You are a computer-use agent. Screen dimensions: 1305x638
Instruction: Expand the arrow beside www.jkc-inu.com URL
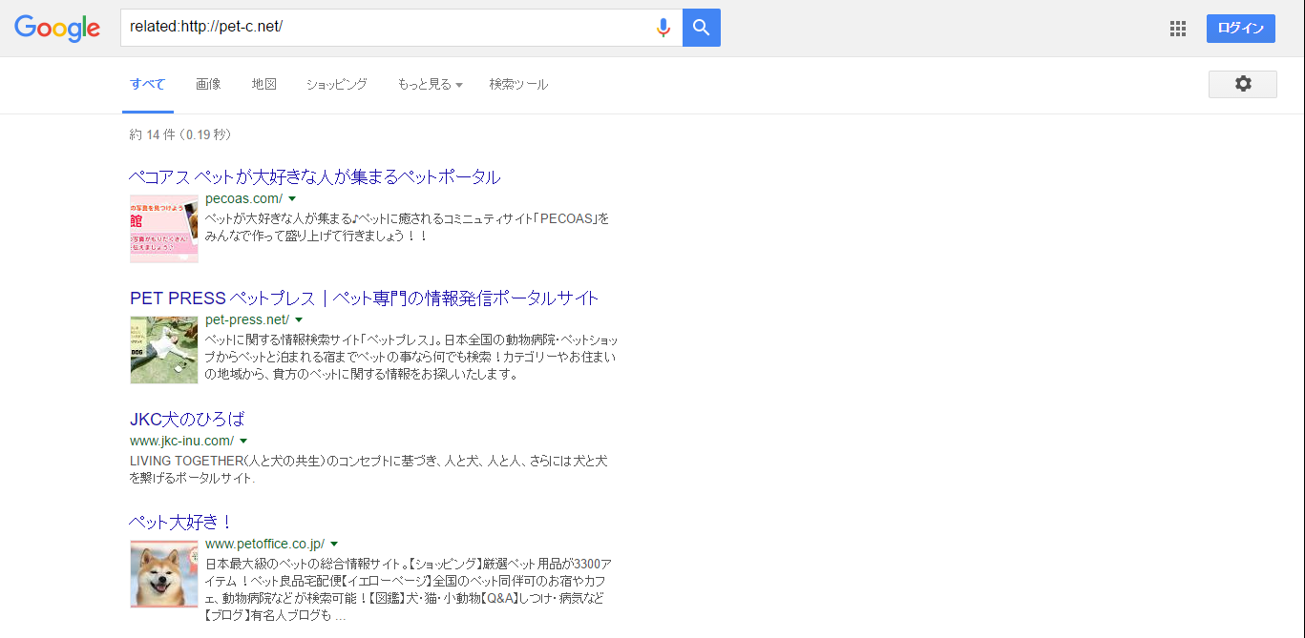243,442
